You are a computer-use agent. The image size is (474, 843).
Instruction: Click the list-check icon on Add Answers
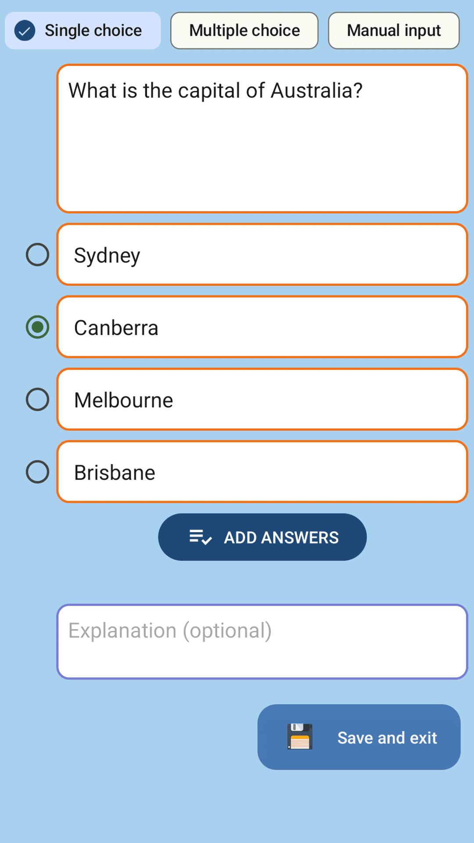pyautogui.click(x=200, y=537)
